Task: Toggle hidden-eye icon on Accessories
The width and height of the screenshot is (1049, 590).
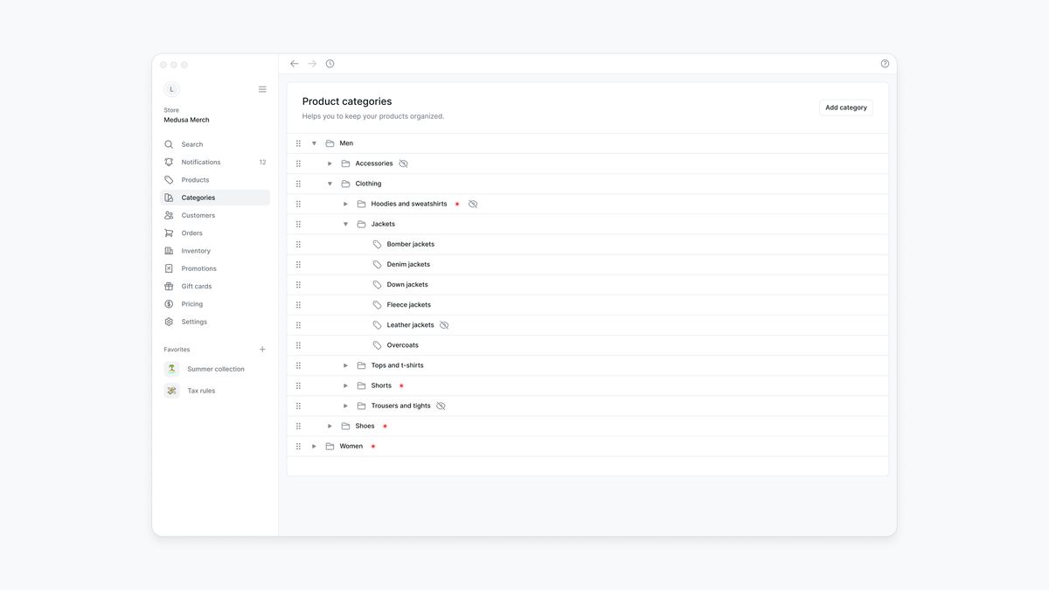Action: pos(403,163)
